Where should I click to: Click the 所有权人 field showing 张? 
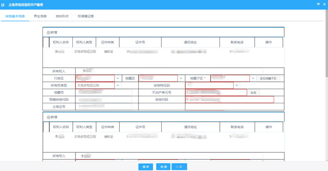169,71
